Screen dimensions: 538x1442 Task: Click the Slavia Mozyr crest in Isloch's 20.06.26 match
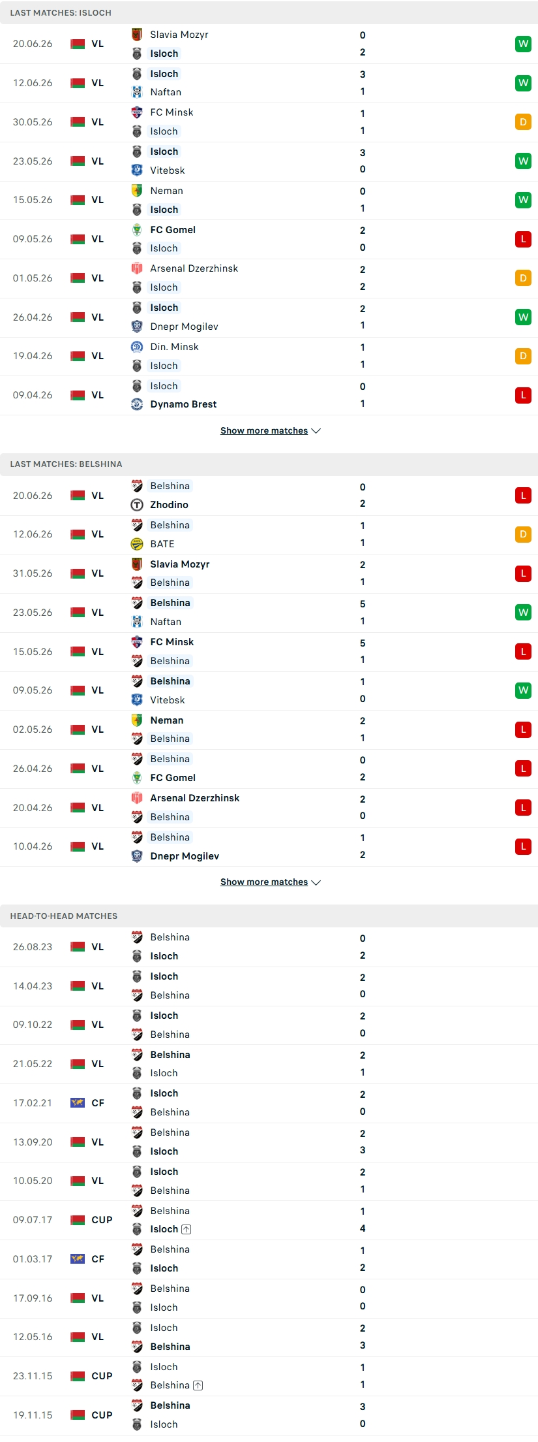pyautogui.click(x=137, y=35)
